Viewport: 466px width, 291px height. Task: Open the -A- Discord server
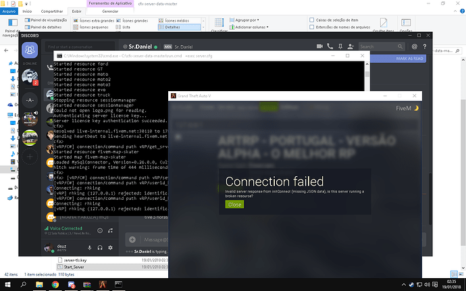(x=30, y=100)
